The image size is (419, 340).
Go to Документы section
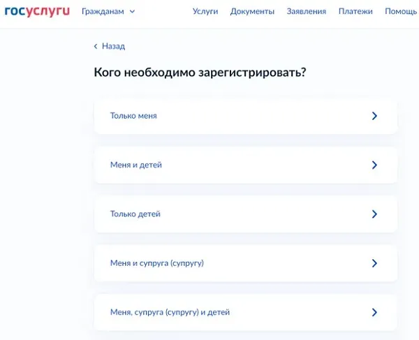pyautogui.click(x=252, y=11)
